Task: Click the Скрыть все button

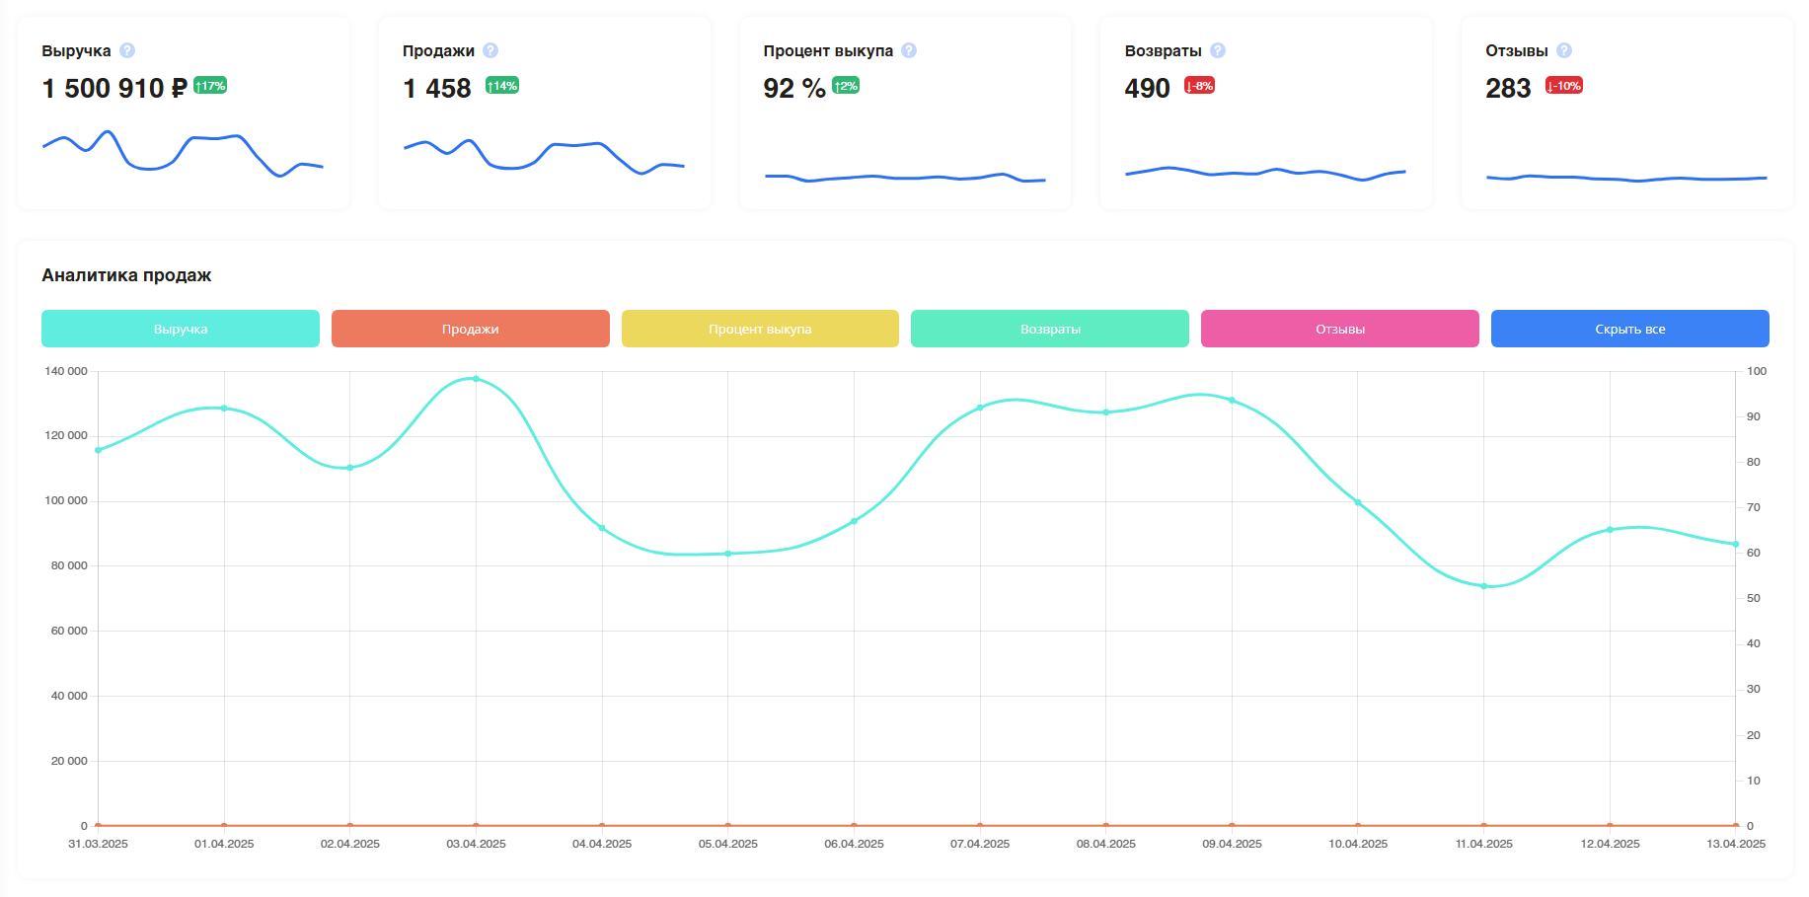Action: (x=1630, y=329)
